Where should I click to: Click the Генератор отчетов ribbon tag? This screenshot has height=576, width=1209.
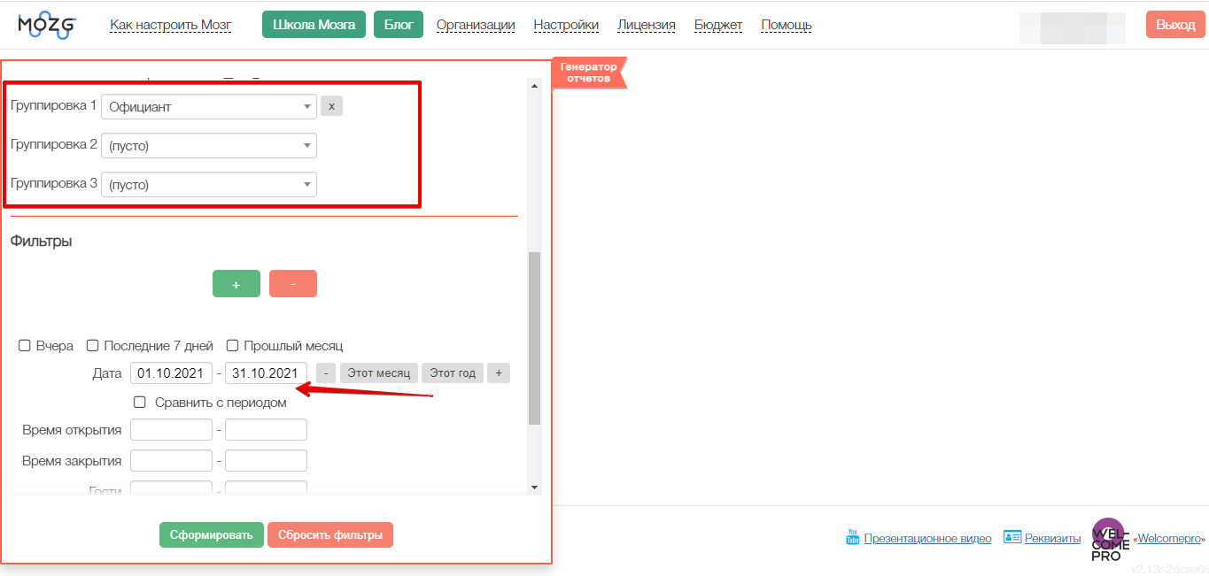588,73
